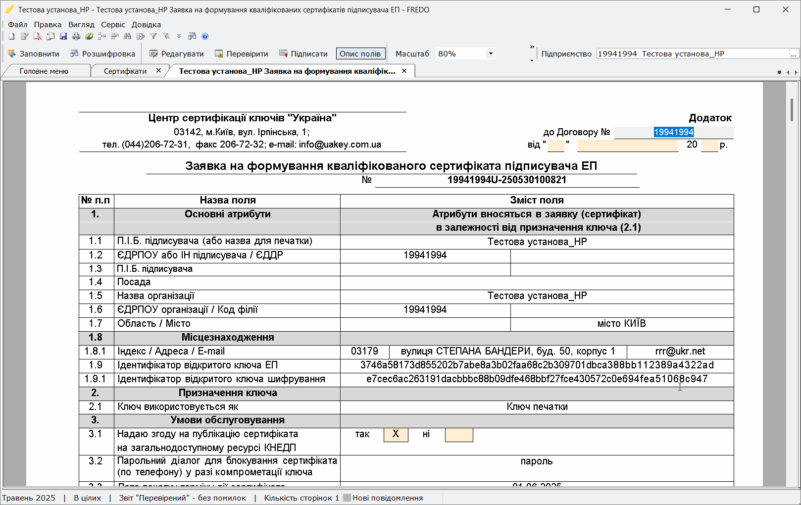This screenshot has height=505, width=801.
Task: Click the binoculars search icon
Action: [128, 36]
